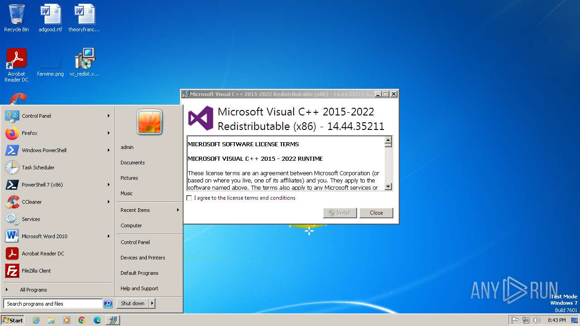The height and width of the screenshot is (326, 580).
Task: Open Task Scheduler from Start menu
Action: (x=58, y=168)
